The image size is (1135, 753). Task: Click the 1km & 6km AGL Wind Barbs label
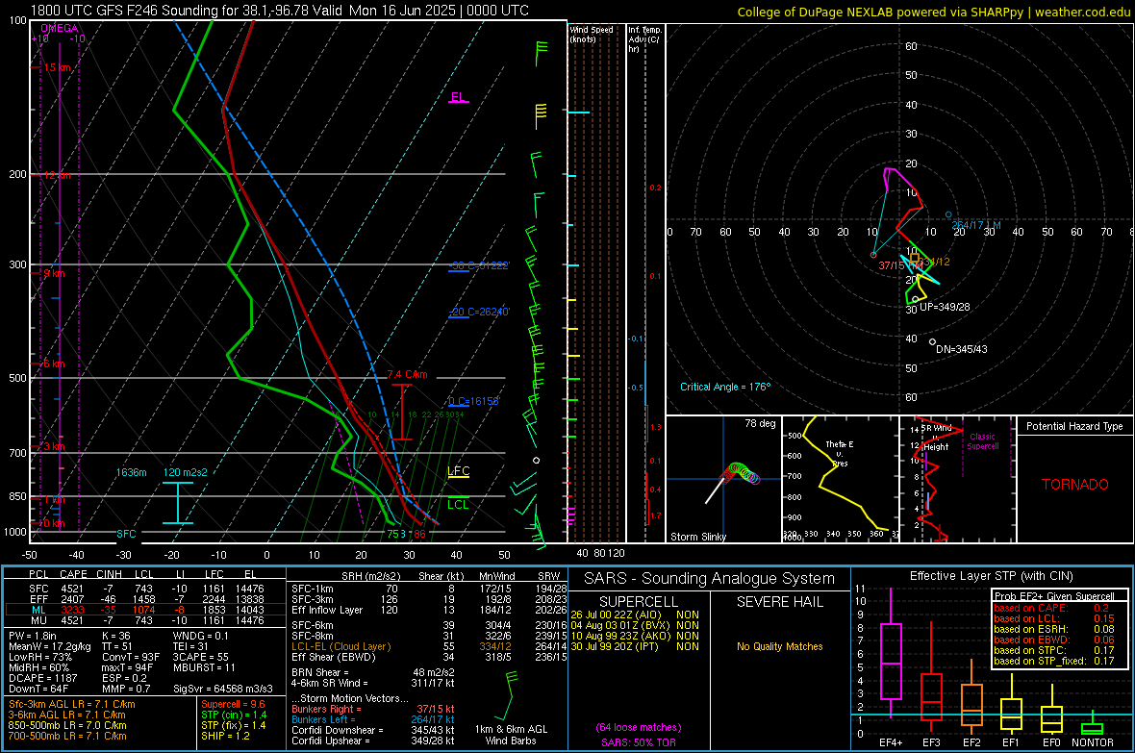click(x=511, y=735)
